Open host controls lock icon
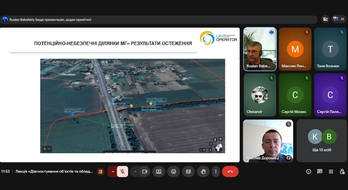The height and width of the screenshot is (190, 348). click(x=342, y=171)
